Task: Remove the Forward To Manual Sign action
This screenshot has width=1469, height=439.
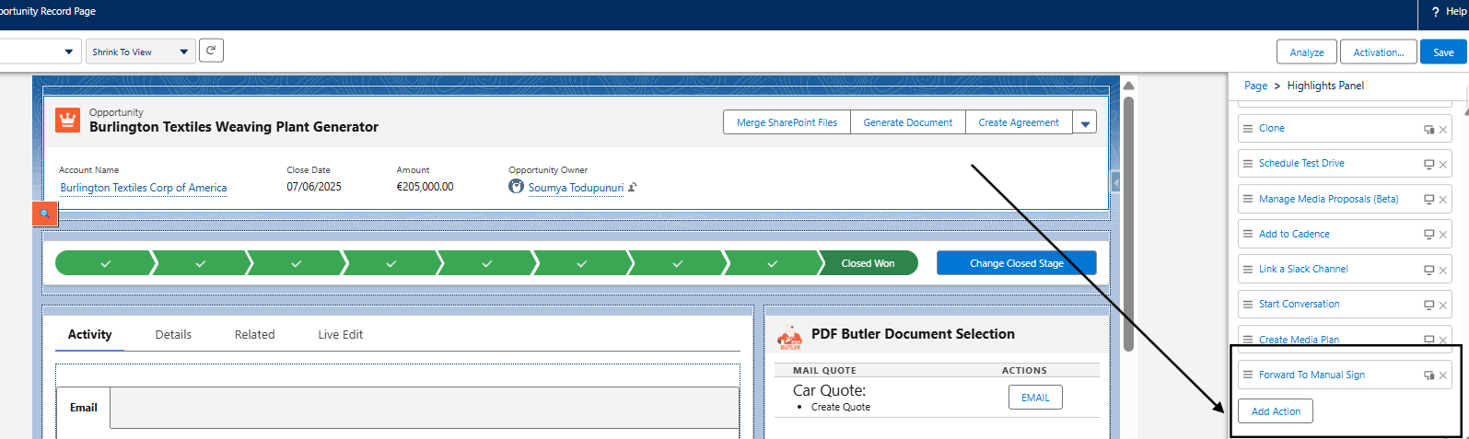Action: [x=1443, y=375]
